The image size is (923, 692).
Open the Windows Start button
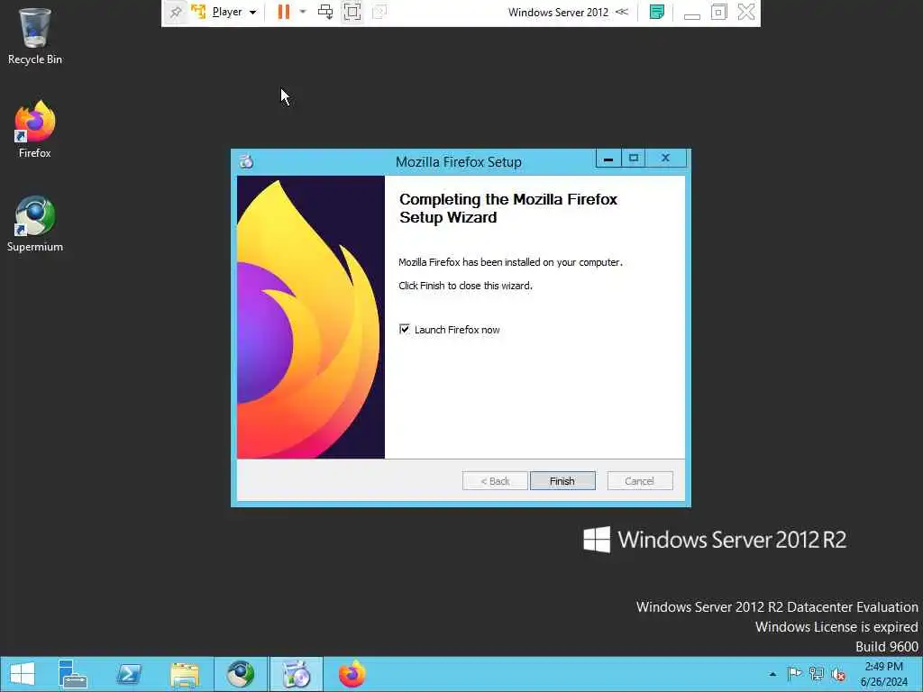[23, 674]
